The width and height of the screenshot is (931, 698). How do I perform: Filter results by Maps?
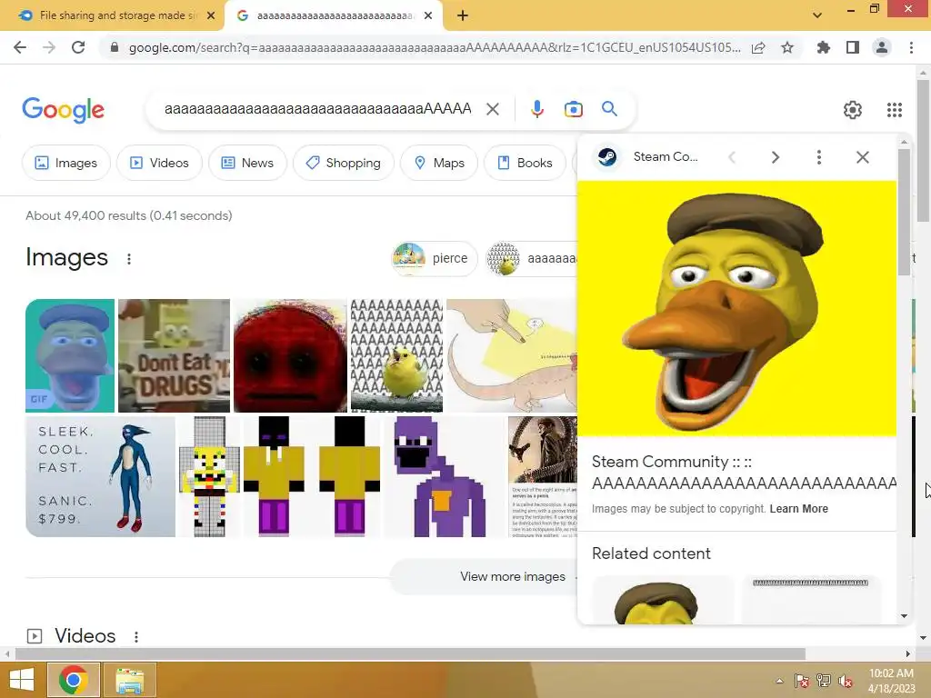439,163
